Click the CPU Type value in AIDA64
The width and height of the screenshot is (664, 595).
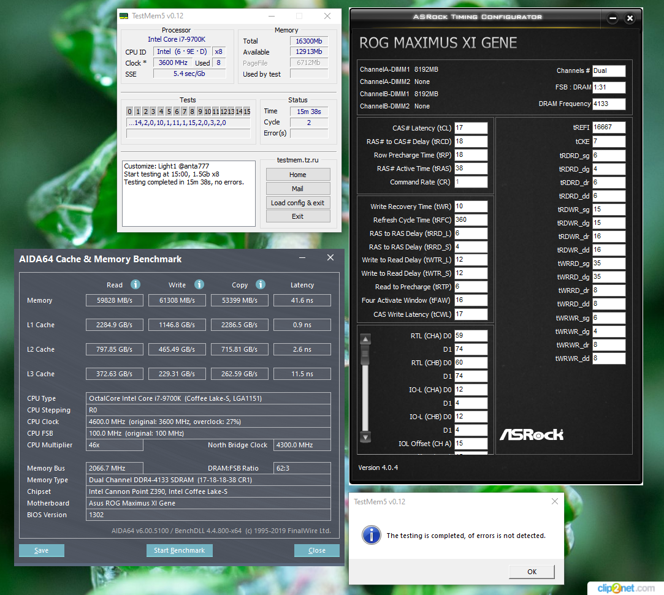[208, 398]
